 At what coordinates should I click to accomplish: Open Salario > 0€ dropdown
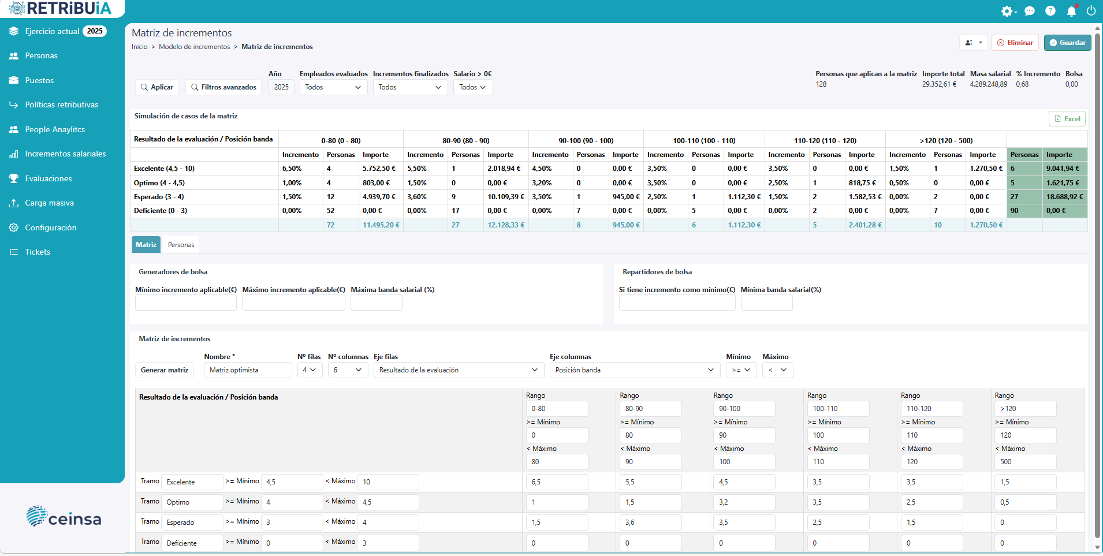[x=473, y=87]
